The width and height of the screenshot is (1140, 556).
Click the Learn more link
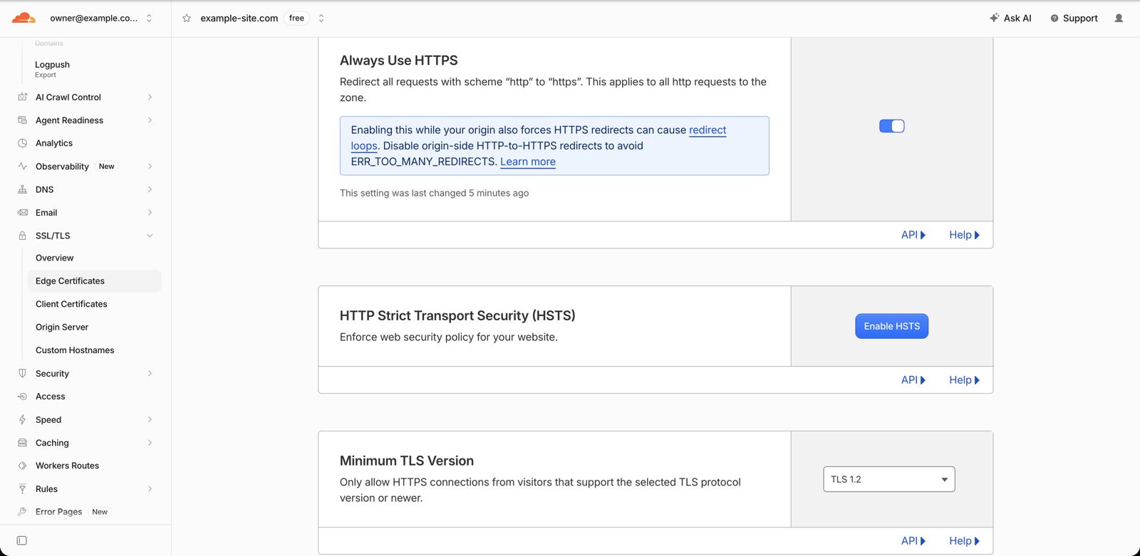[528, 162]
